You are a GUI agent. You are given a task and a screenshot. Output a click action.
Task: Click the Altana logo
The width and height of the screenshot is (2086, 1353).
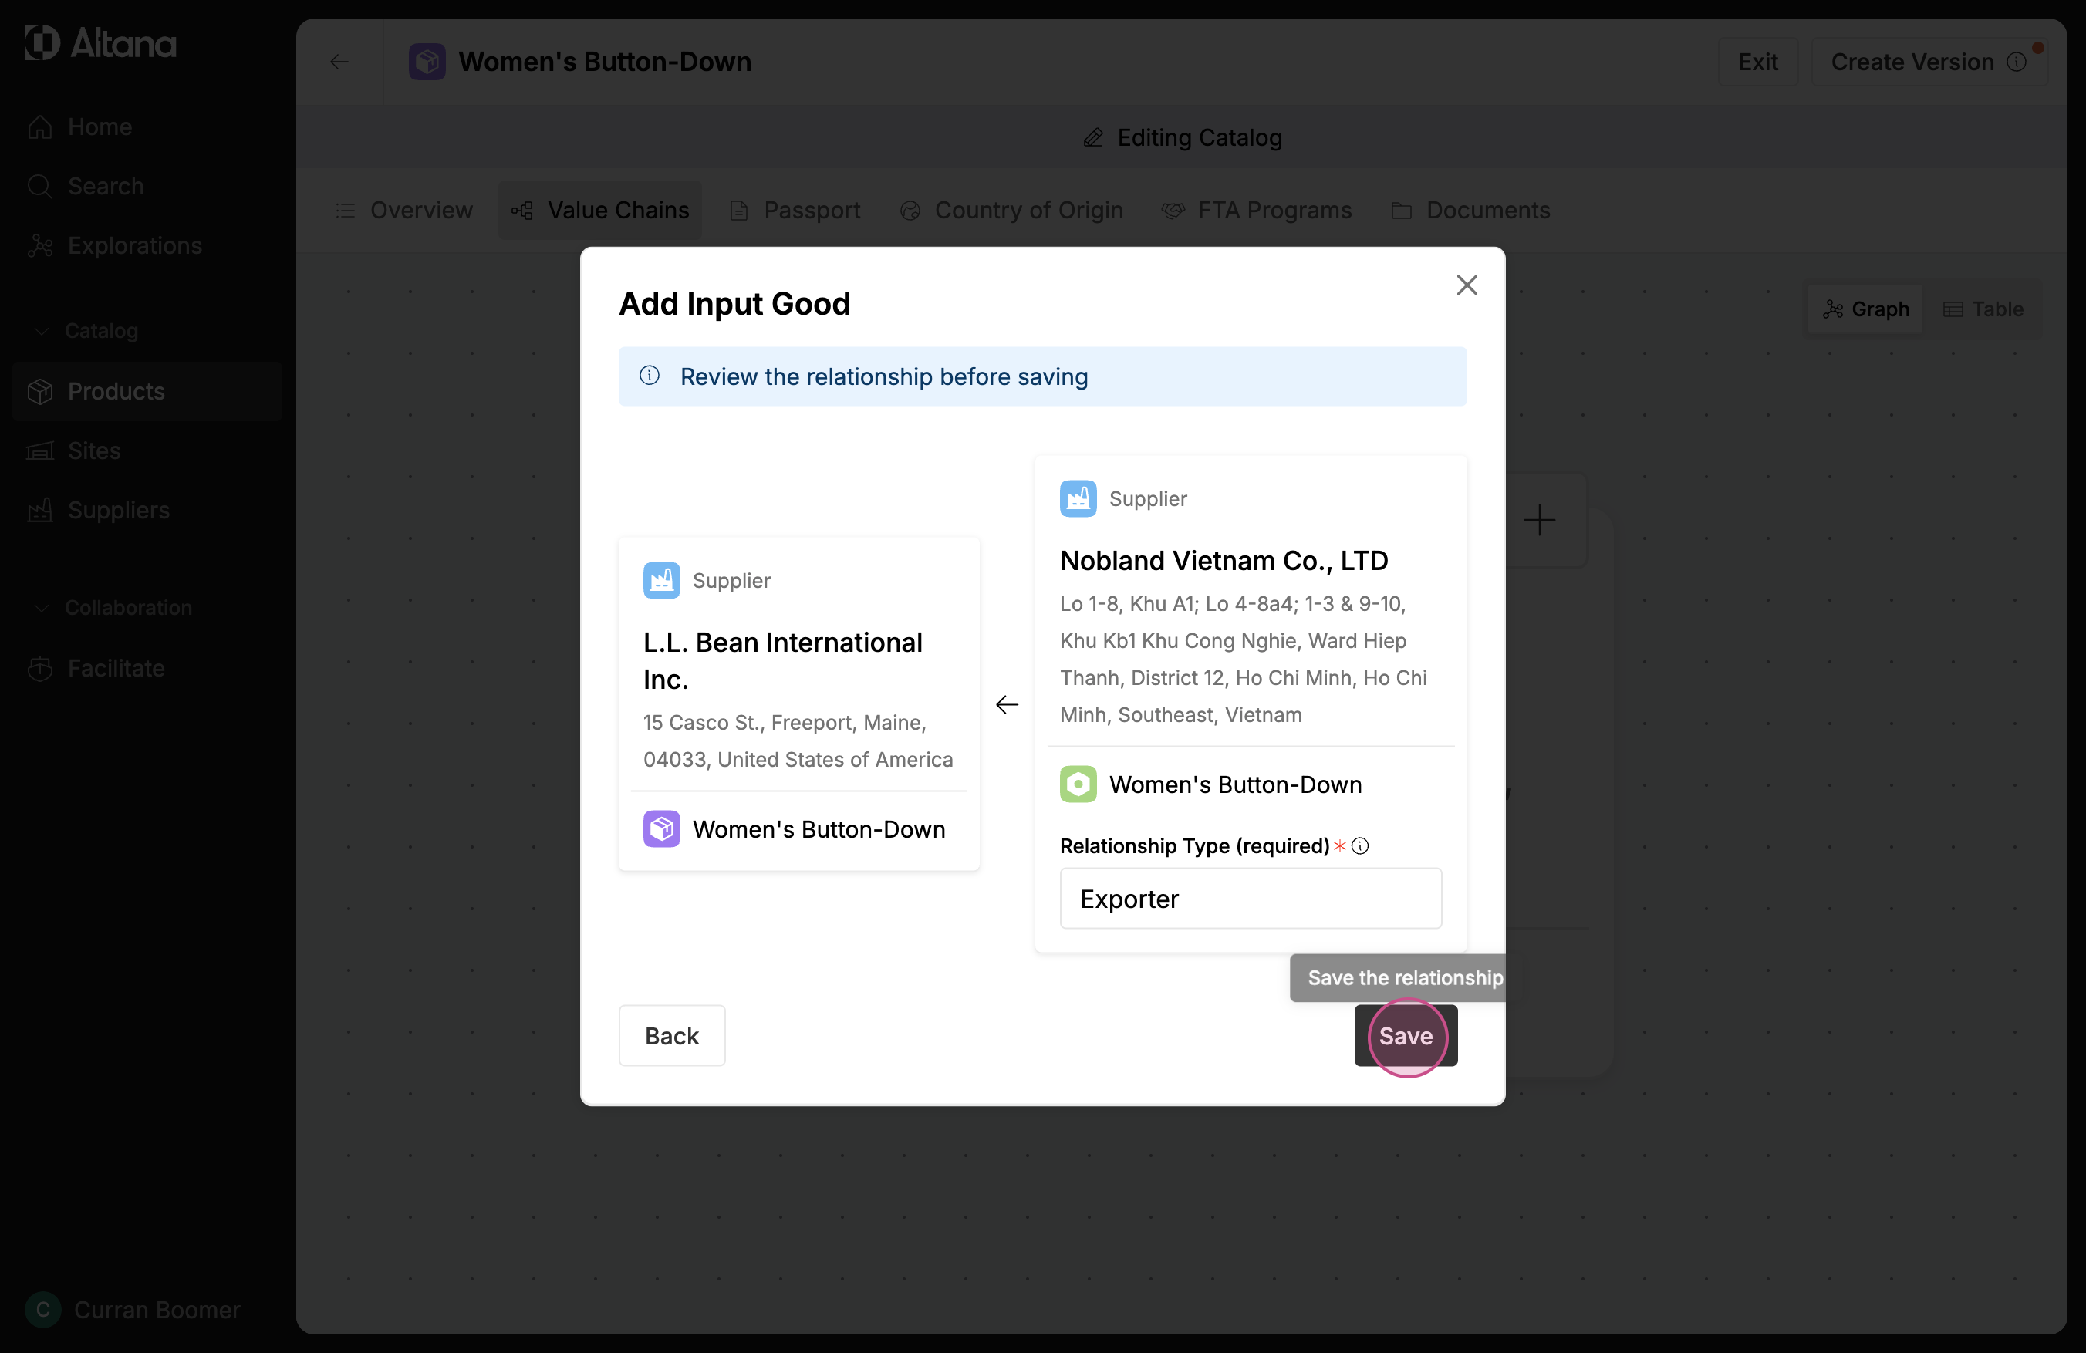100,43
